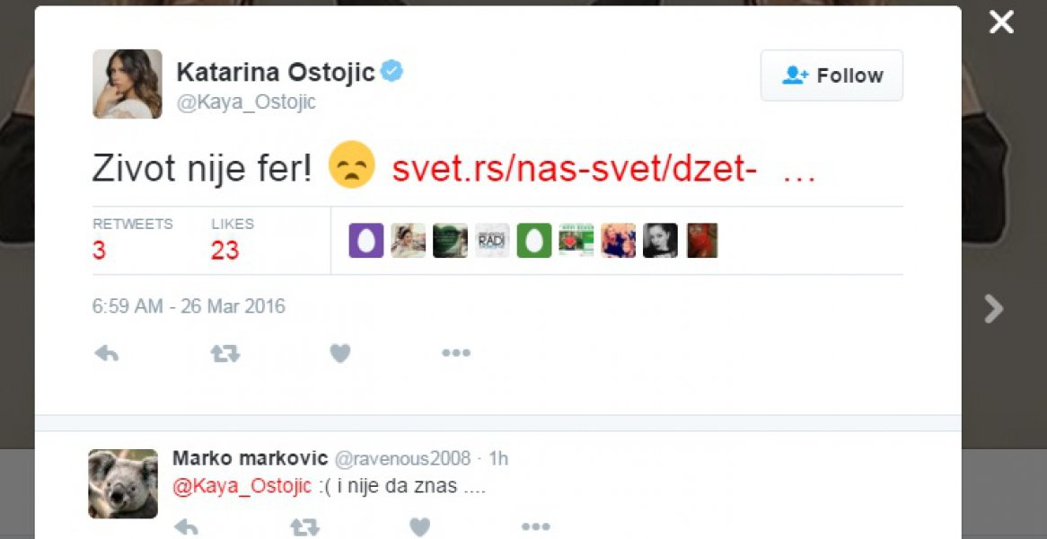
Task: Go to next image with right arrow
Action: pyautogui.click(x=993, y=309)
